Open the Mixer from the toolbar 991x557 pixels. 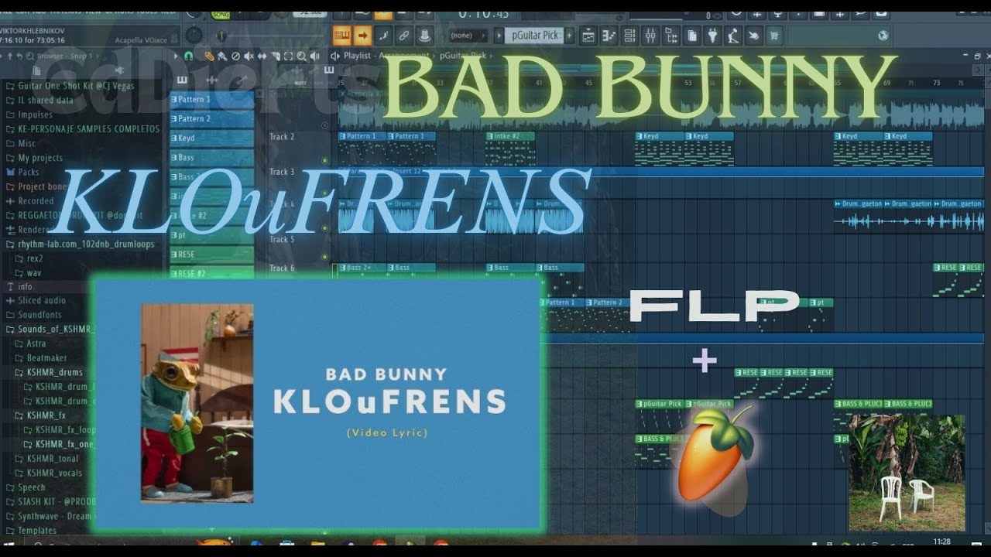click(x=650, y=36)
